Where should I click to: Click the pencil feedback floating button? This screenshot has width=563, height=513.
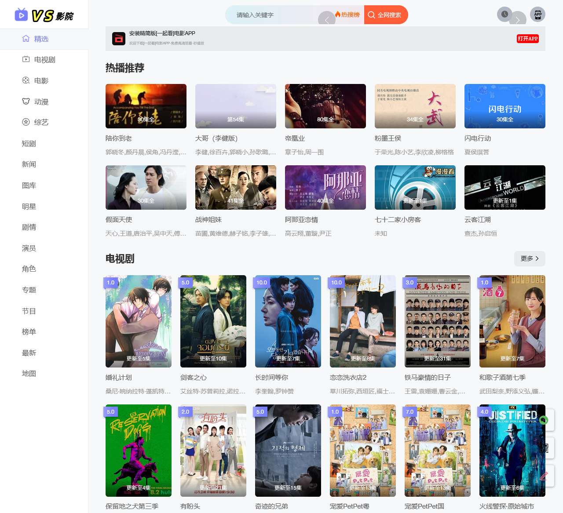pyautogui.click(x=545, y=476)
